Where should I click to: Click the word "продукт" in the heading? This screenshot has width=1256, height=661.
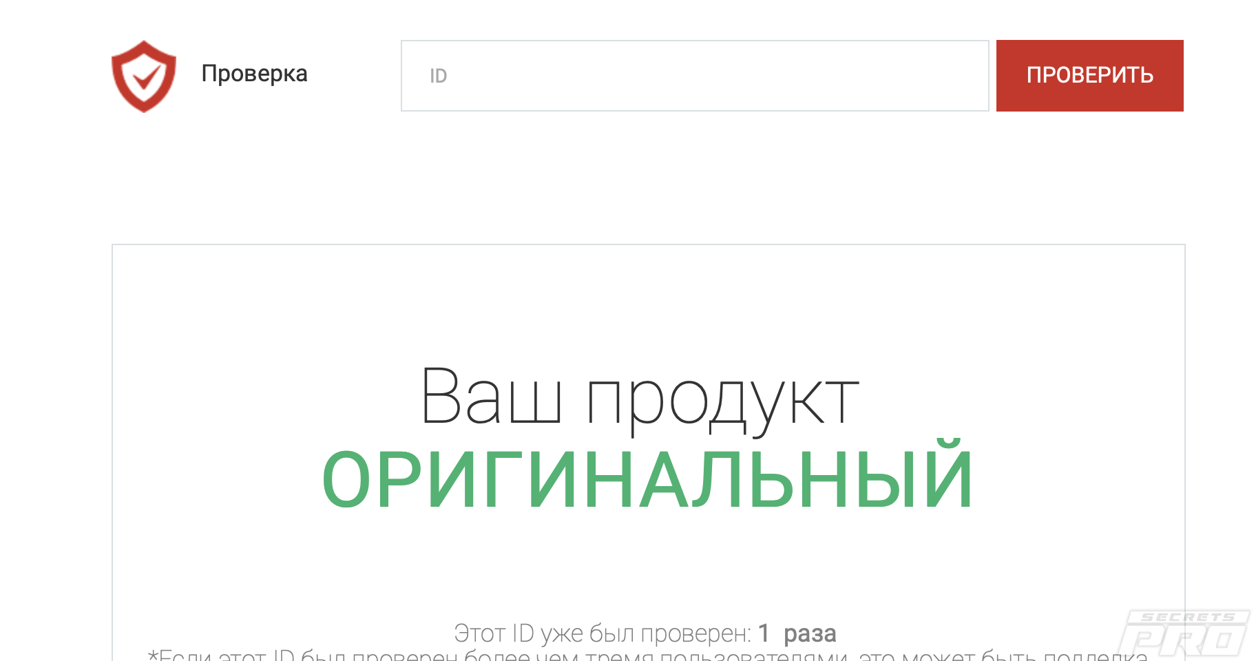pos(722,401)
